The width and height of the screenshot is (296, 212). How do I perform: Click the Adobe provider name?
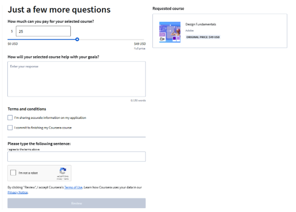click(x=189, y=31)
